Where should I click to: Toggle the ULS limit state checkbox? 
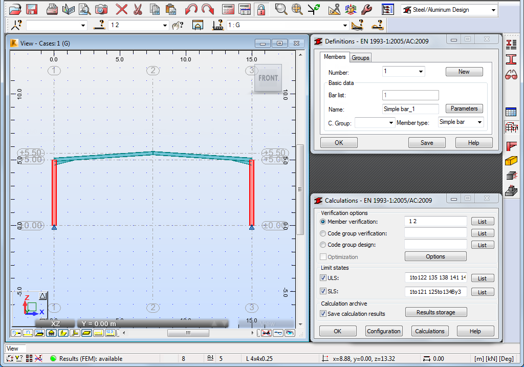click(323, 278)
